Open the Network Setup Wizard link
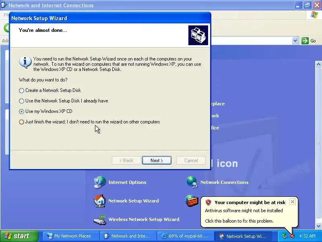This screenshot has width=322, height=242. [x=134, y=201]
